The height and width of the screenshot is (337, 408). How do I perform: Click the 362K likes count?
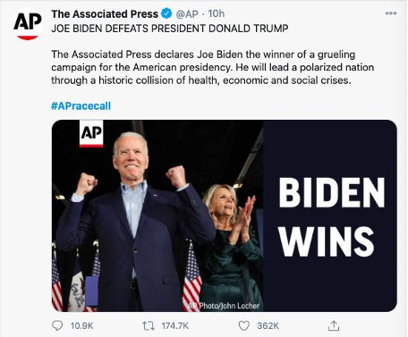[x=268, y=325]
